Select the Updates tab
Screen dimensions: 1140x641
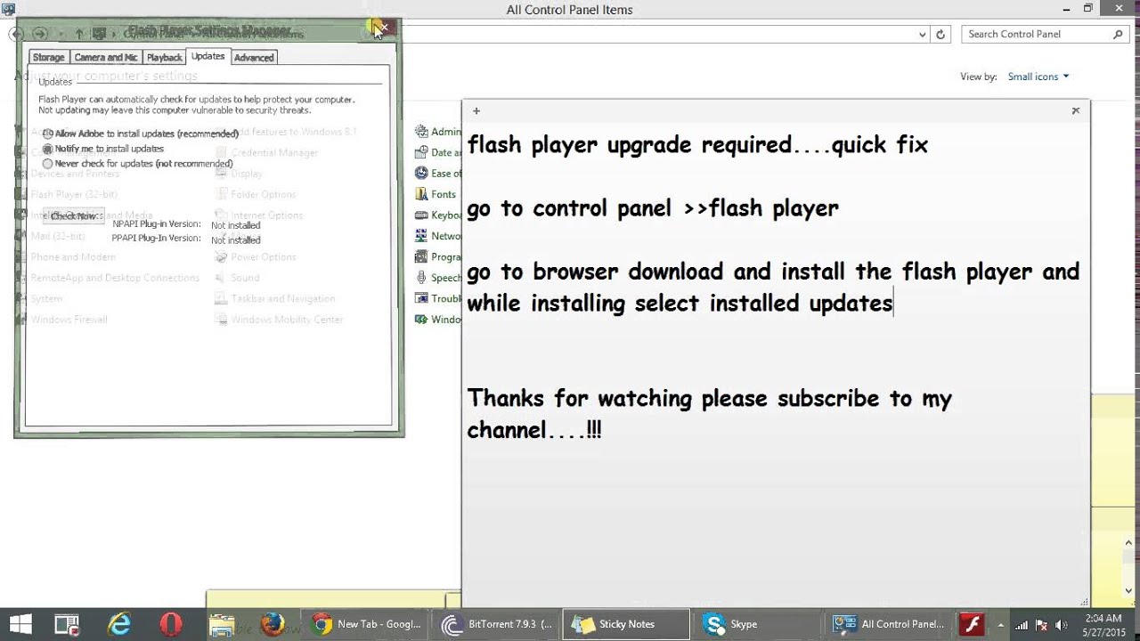tap(208, 56)
